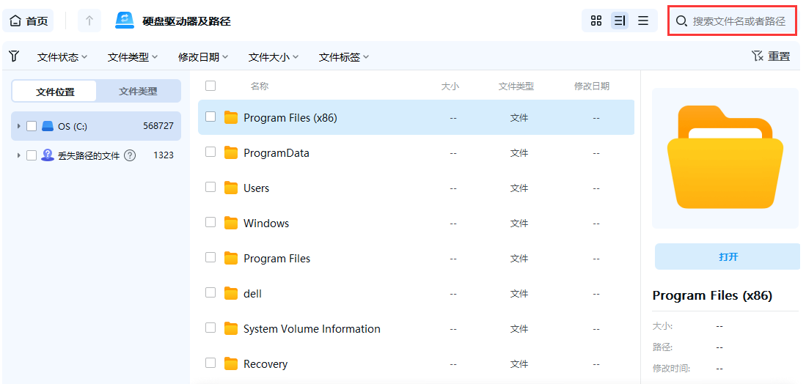Sort by the 大小 column header

click(x=450, y=86)
